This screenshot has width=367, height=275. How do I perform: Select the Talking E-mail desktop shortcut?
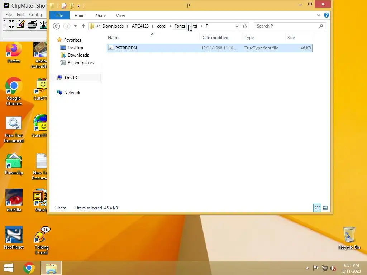(x=42, y=241)
